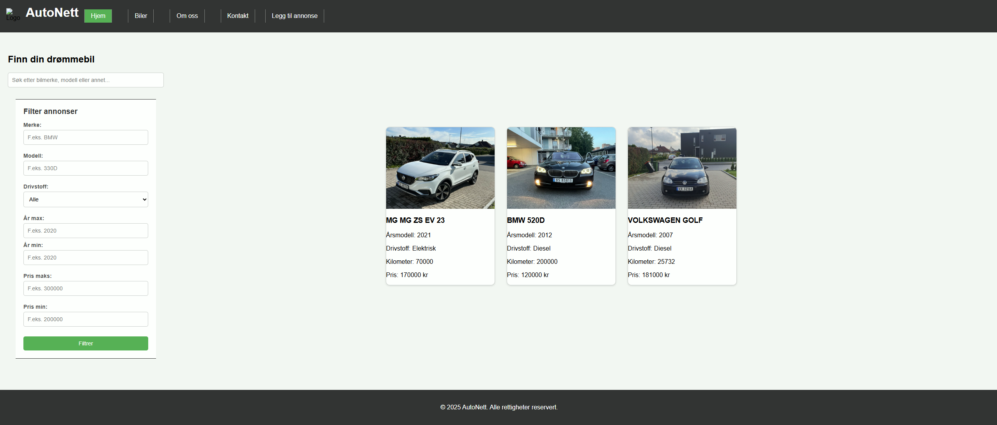This screenshot has width=997, height=425.
Task: Open the BMW 520D car photo
Action: [561, 168]
